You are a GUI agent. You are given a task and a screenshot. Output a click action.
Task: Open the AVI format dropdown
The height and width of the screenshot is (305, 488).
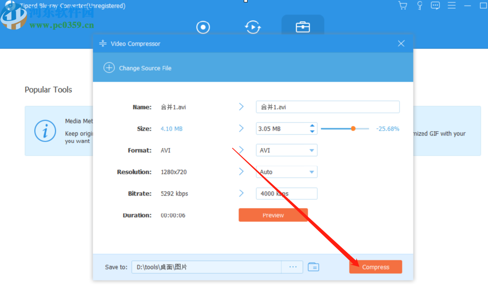click(287, 150)
